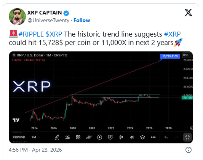Open the chart indicators icon
This screenshot has height=160, width=203.
click(67, 137)
